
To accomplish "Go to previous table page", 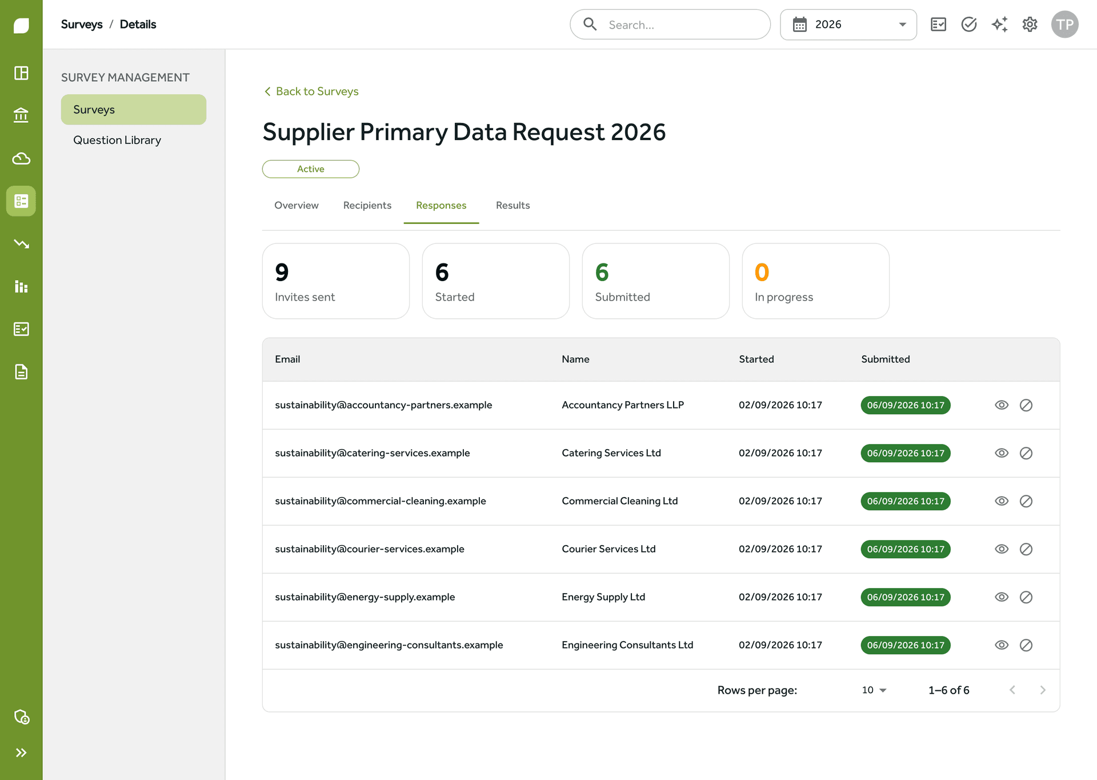I will pos(1012,690).
